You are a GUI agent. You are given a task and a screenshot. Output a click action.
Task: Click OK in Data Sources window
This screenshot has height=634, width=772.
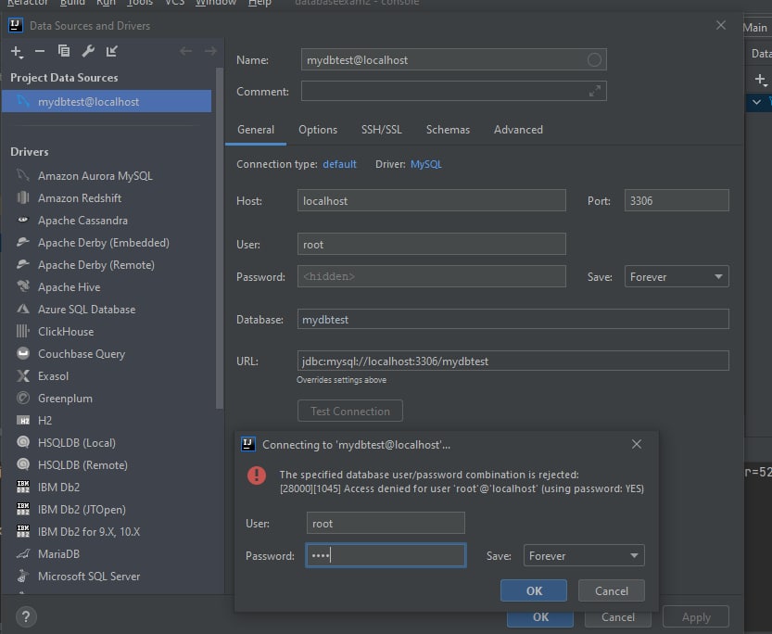click(540, 617)
